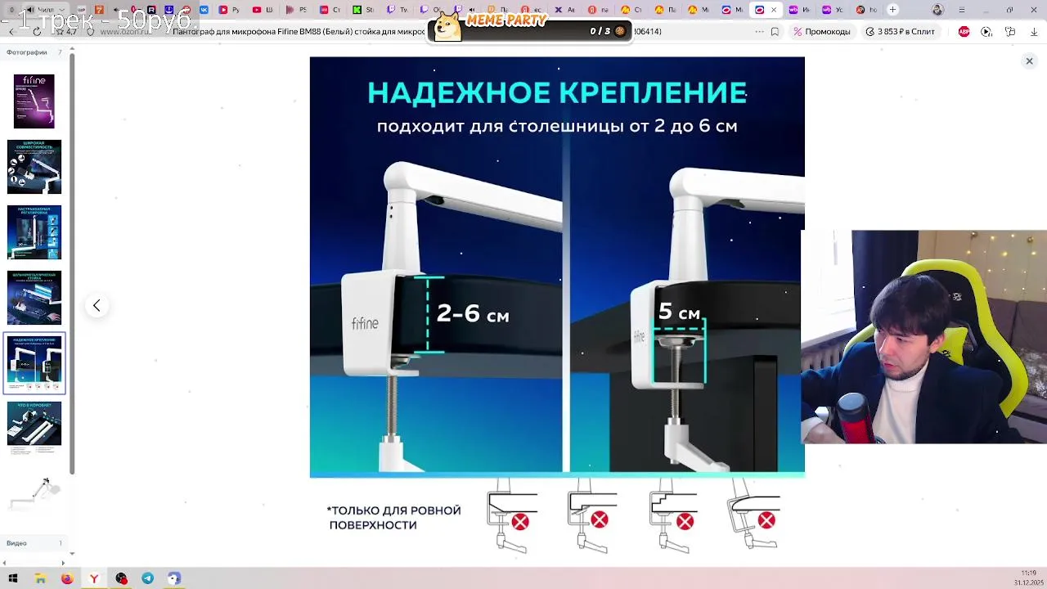The height and width of the screenshot is (589, 1047).
Task: Open the Windows Start menu
Action: [x=13, y=578]
